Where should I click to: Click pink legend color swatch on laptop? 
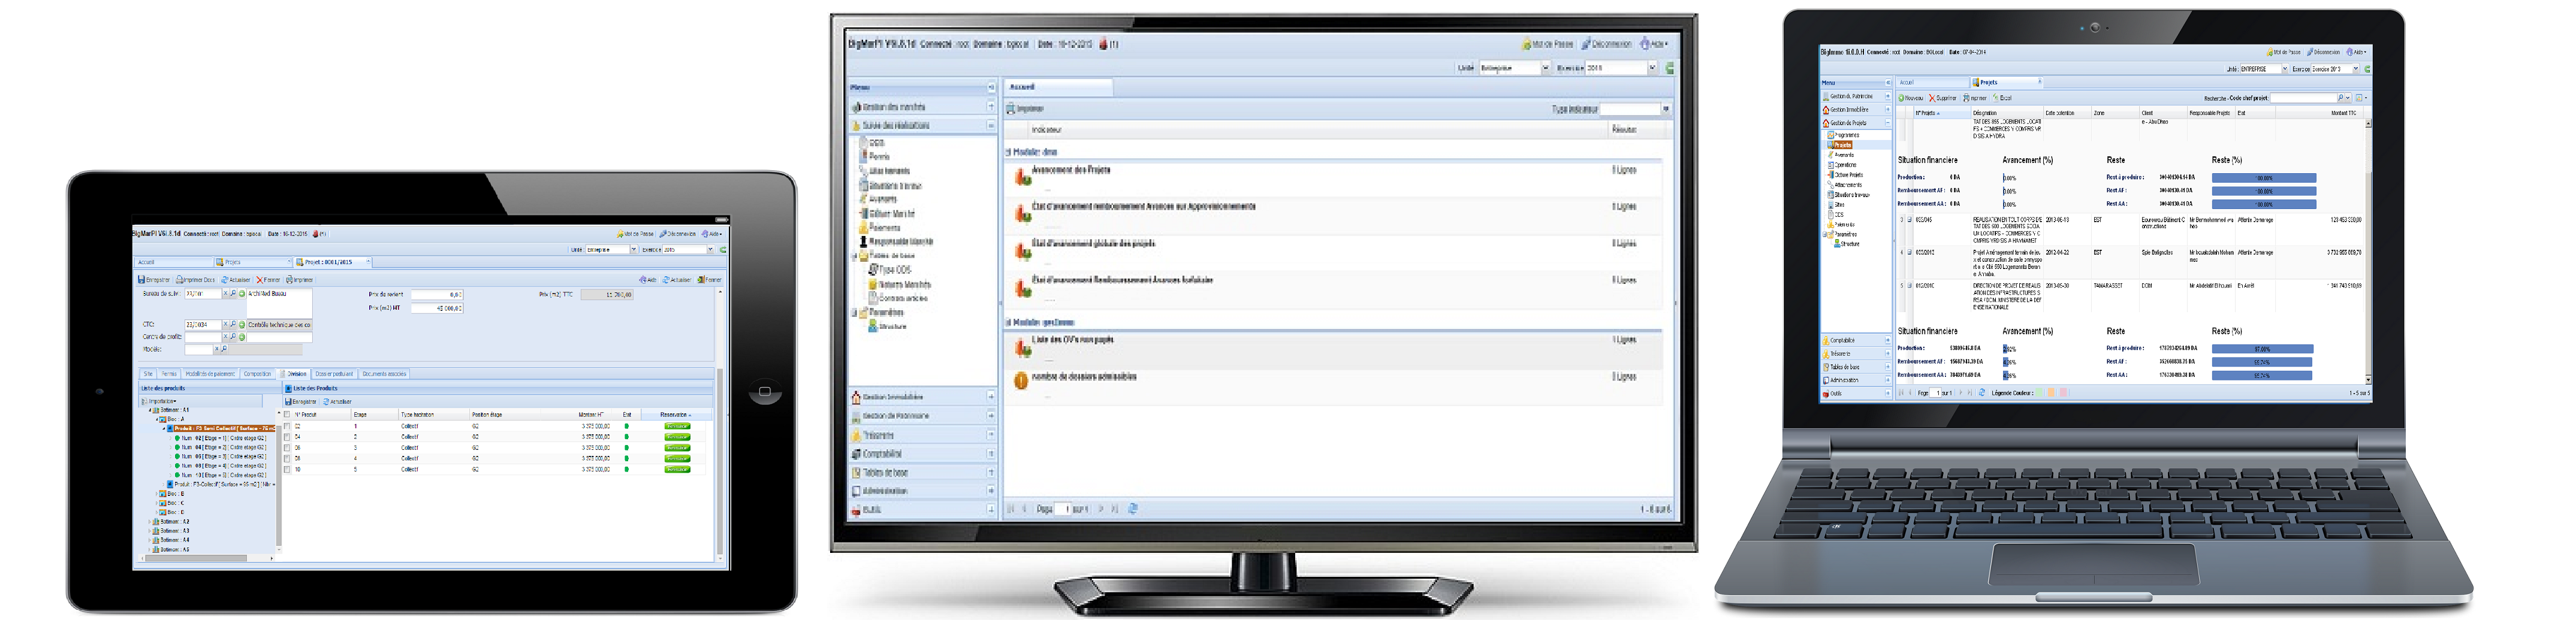coord(2064,392)
